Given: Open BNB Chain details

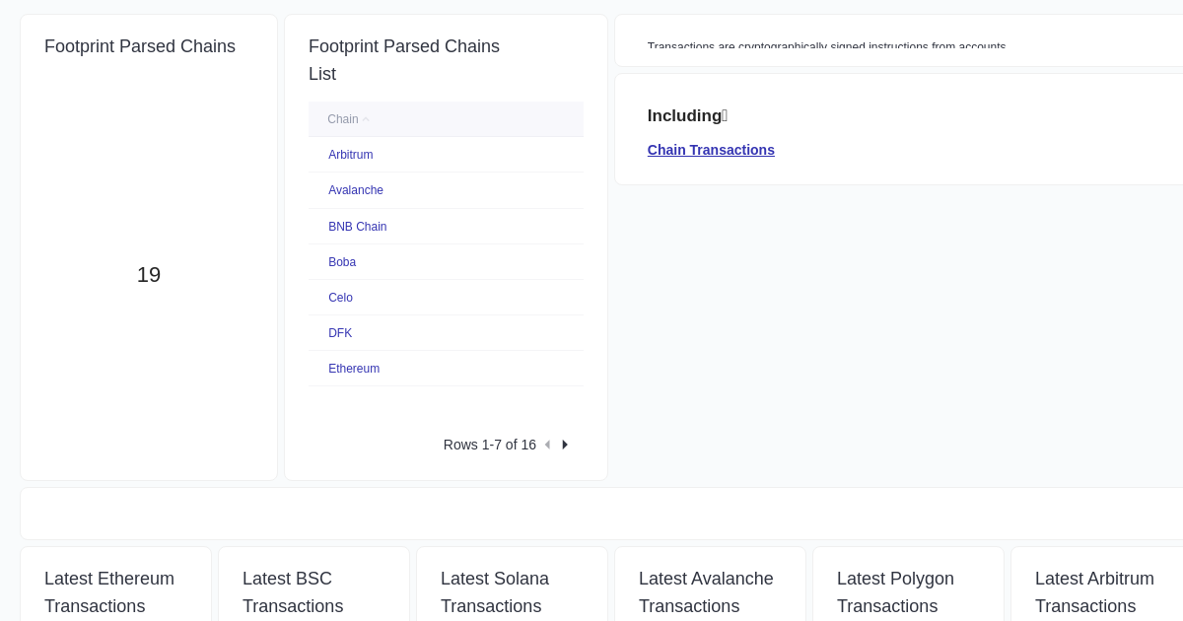Looking at the screenshot, I should tap(357, 227).
